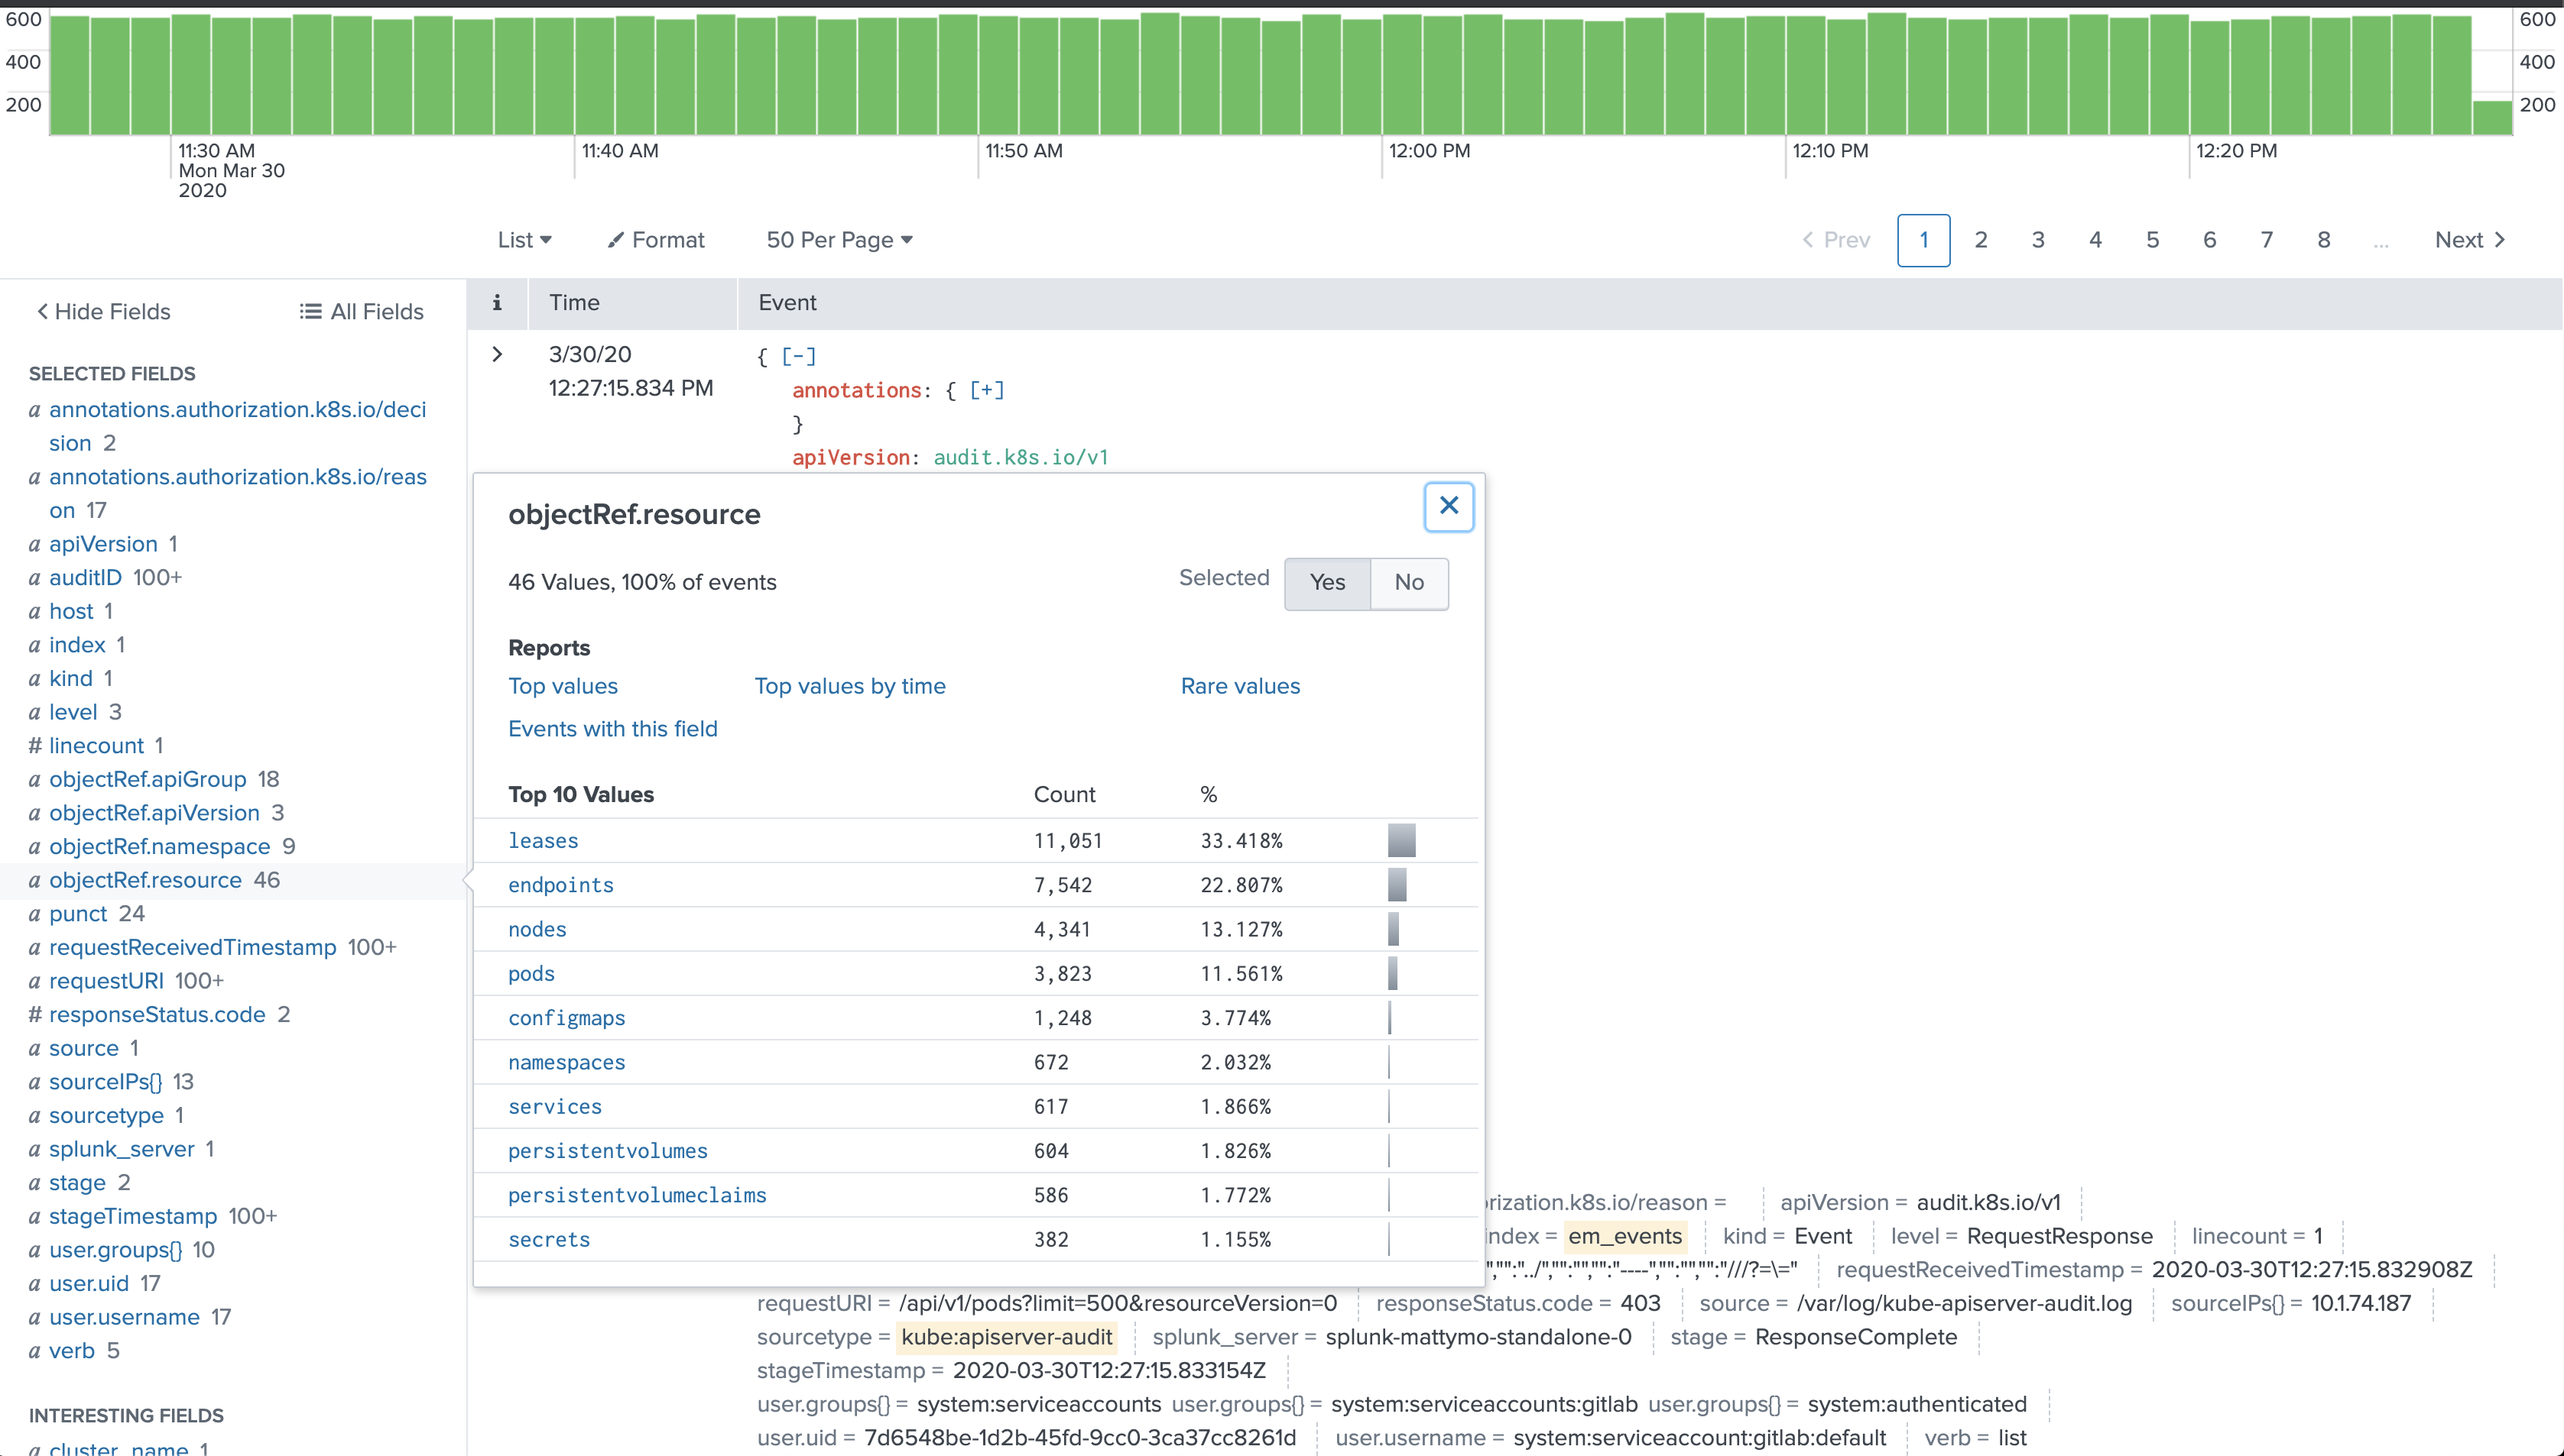Expand annotations with the [+] marker
Screen dimensions: 2564x1456
(x=986, y=390)
